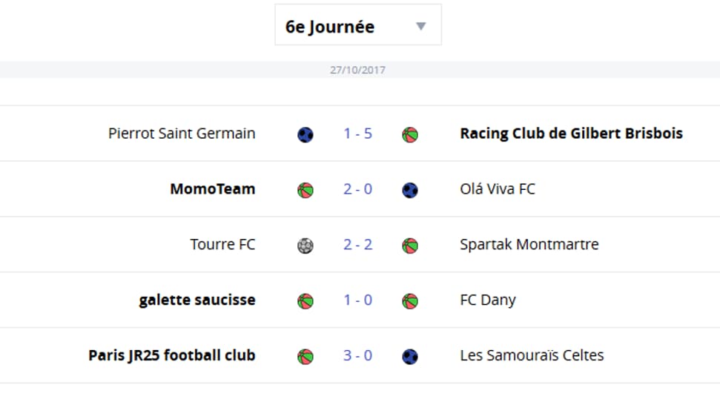Select the MomoTeam team name

pyautogui.click(x=213, y=188)
